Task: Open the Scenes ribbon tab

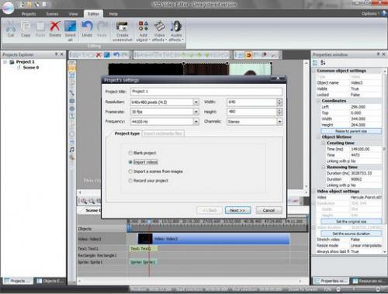Action: click(52, 14)
